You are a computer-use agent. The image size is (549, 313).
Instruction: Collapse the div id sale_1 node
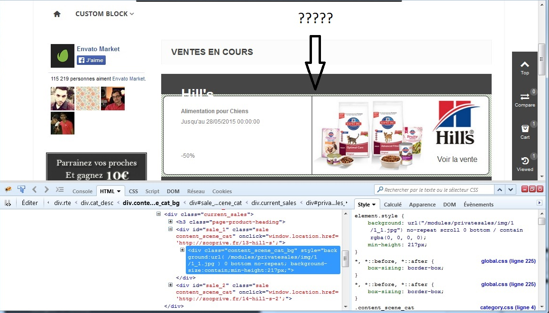pos(171,229)
